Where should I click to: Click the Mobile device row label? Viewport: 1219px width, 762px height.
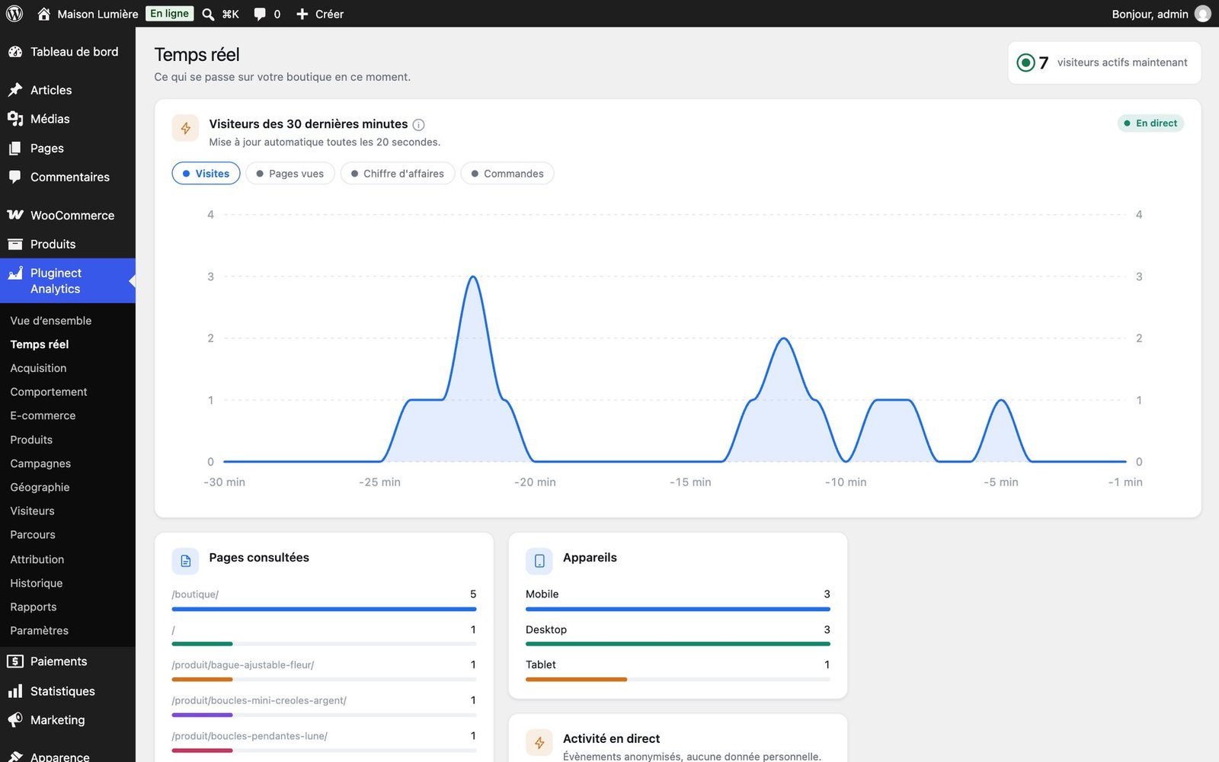point(542,594)
